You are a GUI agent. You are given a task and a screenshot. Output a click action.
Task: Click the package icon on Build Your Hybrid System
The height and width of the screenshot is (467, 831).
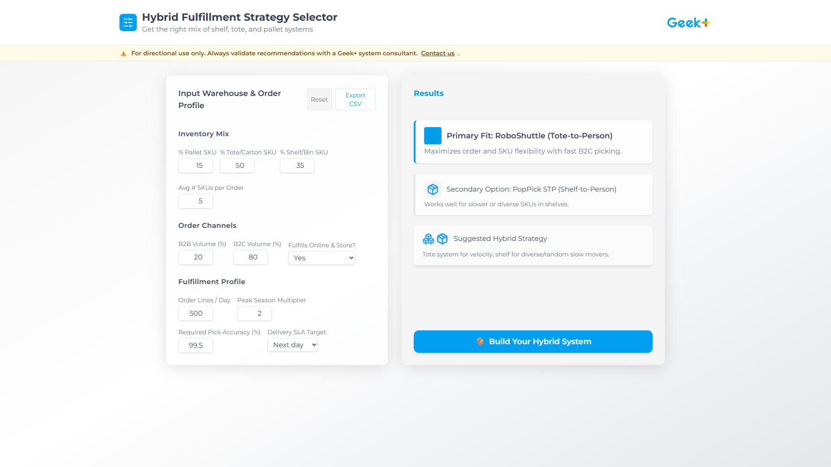(480, 342)
